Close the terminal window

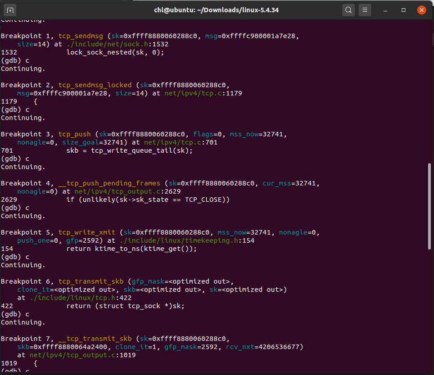click(x=422, y=10)
